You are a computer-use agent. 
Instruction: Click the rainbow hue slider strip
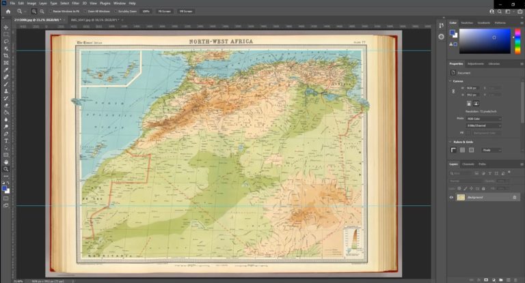pos(517,41)
